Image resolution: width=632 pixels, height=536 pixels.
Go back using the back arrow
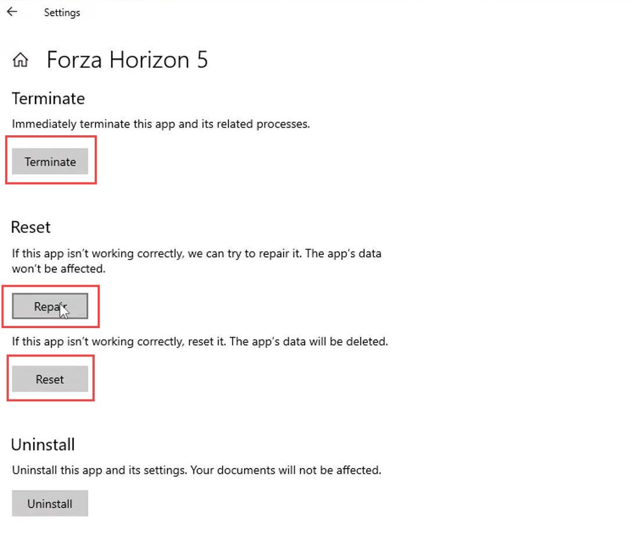coord(12,12)
